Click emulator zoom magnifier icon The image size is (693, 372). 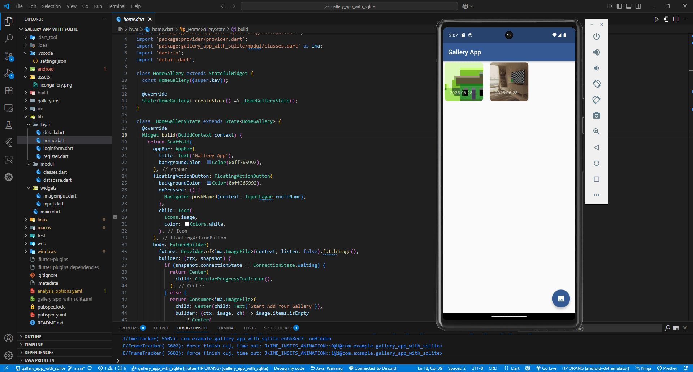(x=597, y=132)
